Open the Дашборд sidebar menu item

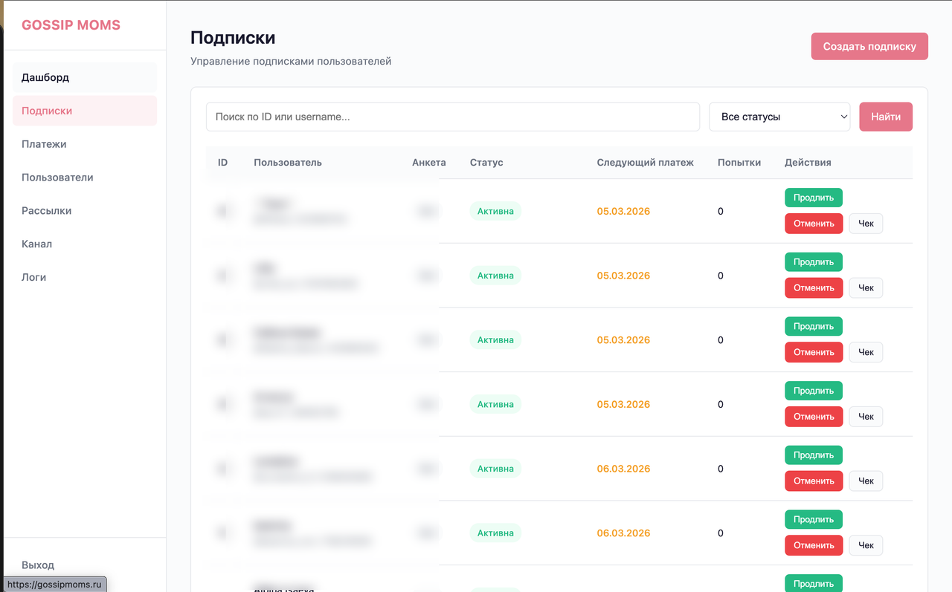[45, 77]
